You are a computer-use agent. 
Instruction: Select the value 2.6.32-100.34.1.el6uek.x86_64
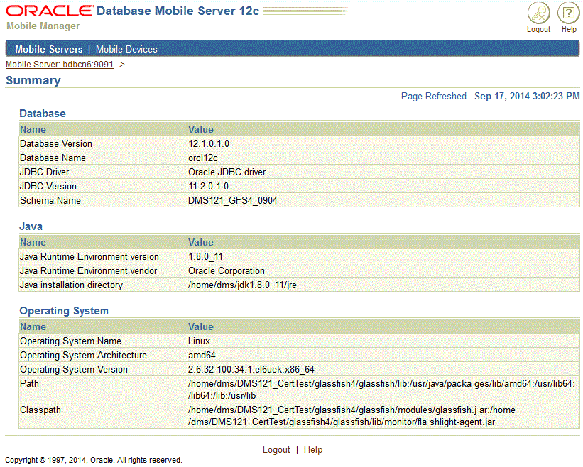(251, 369)
